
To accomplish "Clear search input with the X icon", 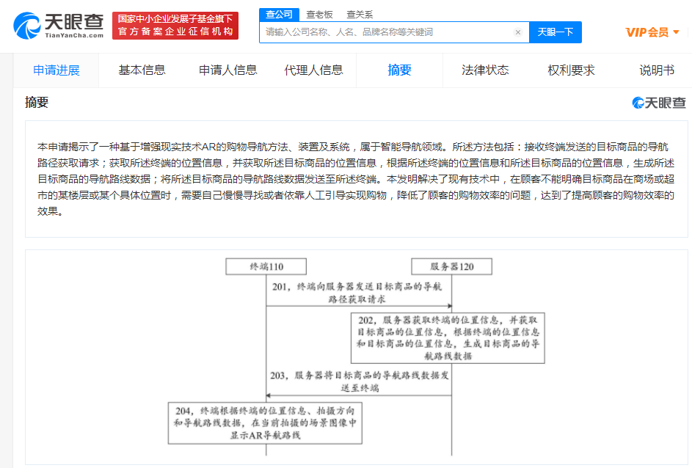I will coord(518,32).
